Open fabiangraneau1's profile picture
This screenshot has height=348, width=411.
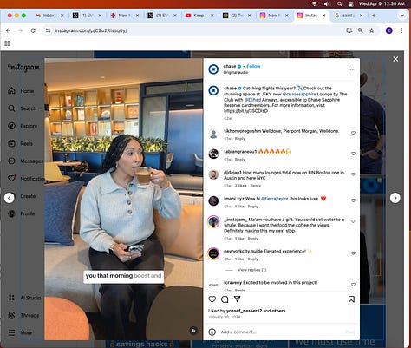[213, 154]
